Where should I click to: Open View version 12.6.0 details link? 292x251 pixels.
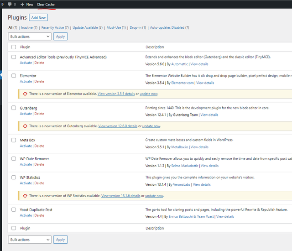(x=118, y=126)
